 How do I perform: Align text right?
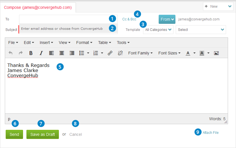click(x=72, y=53)
